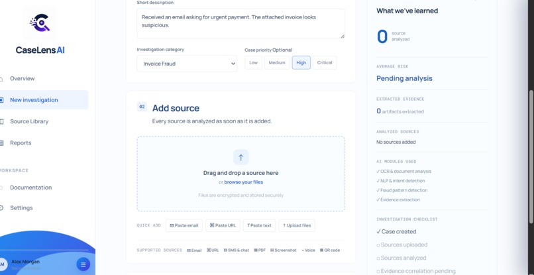Click the PDF supported source icon
534x275 pixels.
(x=256, y=250)
